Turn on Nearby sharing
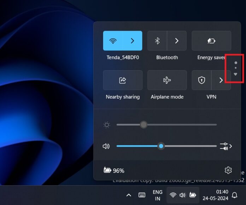Screen dimensions: 246x205 pos(123,80)
